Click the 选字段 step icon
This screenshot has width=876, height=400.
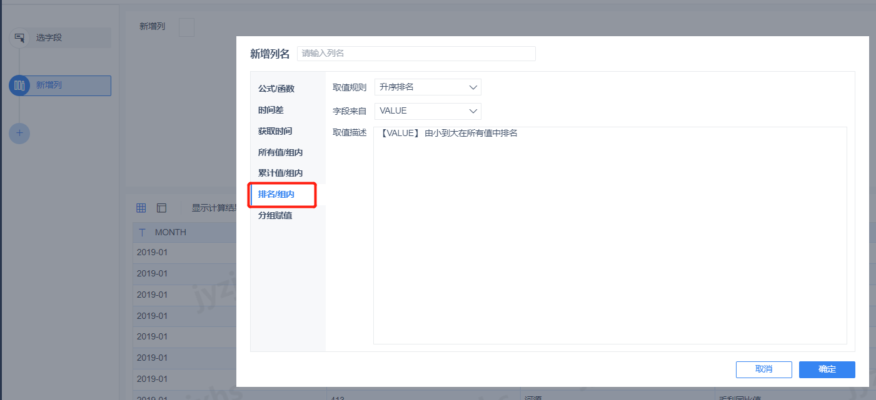coord(19,37)
